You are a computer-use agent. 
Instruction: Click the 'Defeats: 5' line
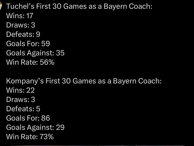(23, 109)
